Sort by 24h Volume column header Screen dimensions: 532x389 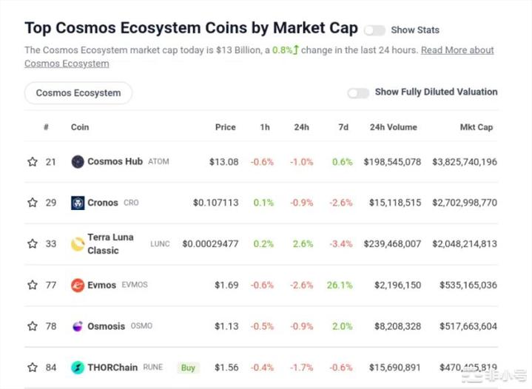tap(393, 127)
